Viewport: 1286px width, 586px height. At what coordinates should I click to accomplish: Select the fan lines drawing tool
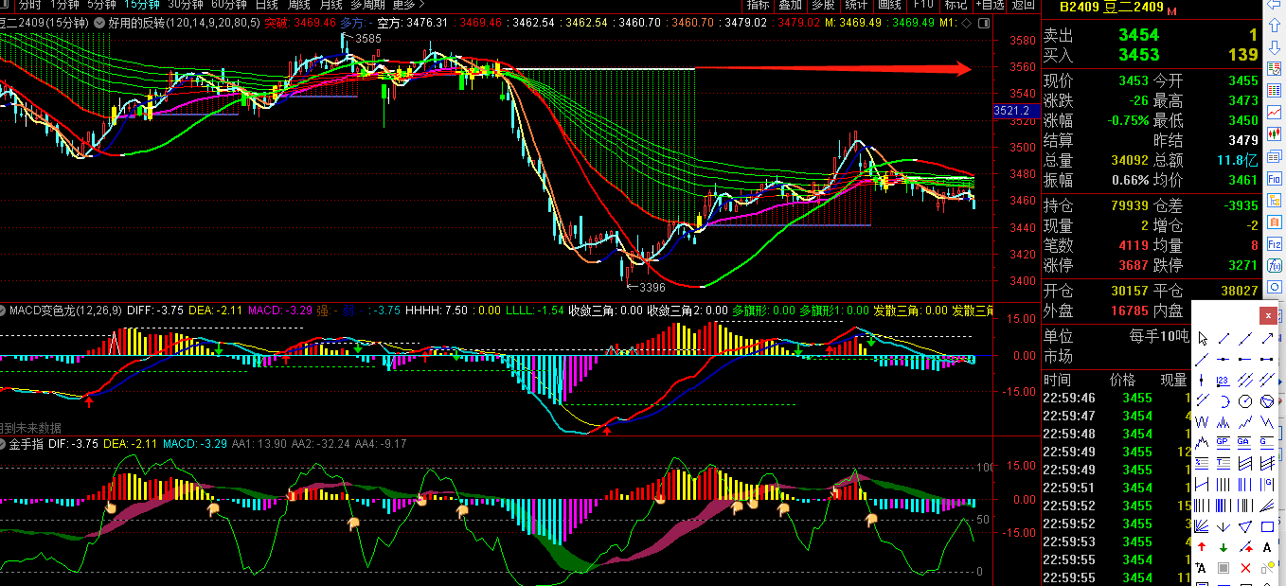click(x=1203, y=526)
